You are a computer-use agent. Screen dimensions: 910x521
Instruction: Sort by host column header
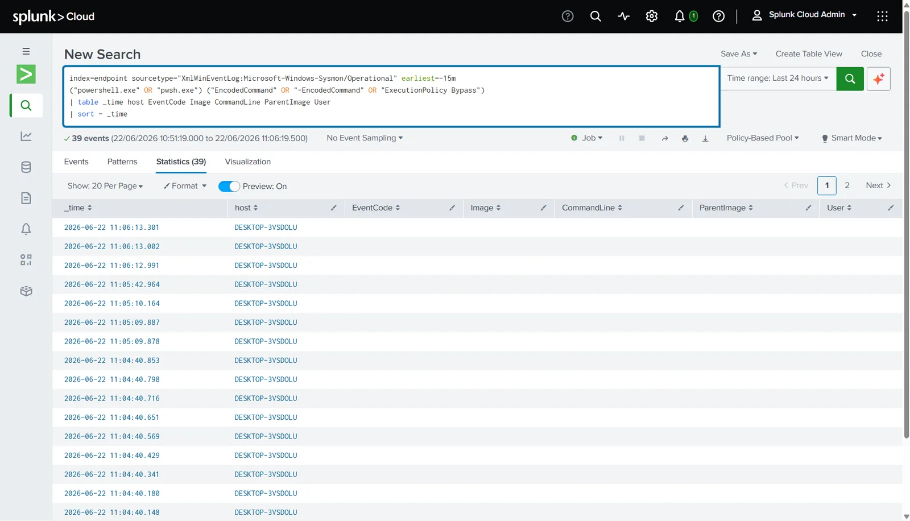pos(246,208)
